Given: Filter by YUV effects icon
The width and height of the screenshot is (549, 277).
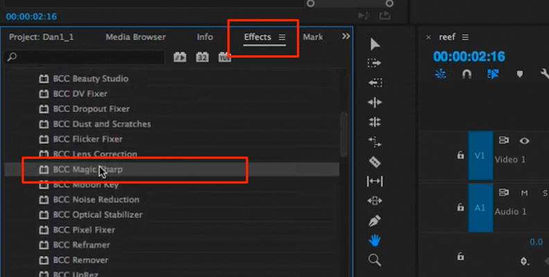Looking at the screenshot, I should [225, 57].
